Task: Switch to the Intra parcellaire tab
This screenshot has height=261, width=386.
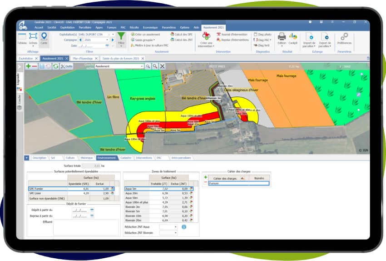Action: pos(181,158)
